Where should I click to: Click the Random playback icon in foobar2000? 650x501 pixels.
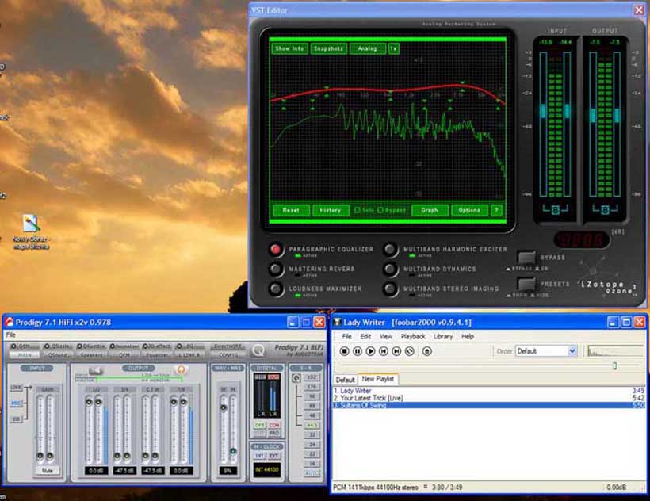tap(410, 351)
